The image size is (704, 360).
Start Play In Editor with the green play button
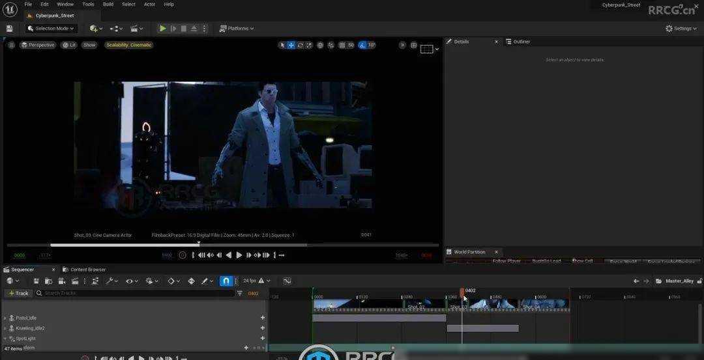(162, 29)
